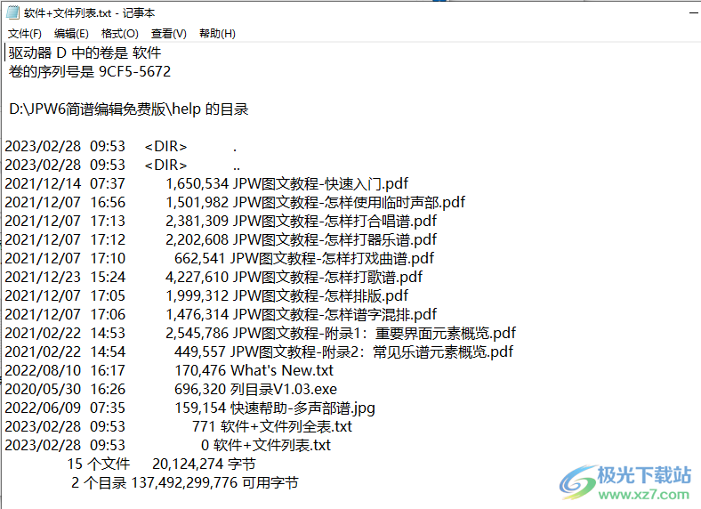
Task: Minimize the Notepad window
Action: [693, 12]
